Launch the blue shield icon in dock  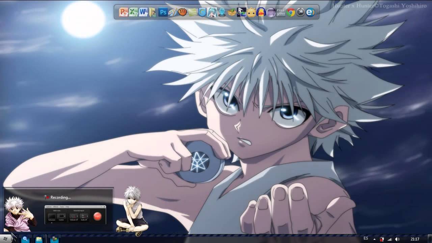202,12
